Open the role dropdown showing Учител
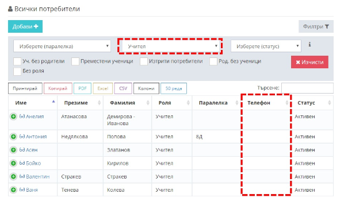 170,46
